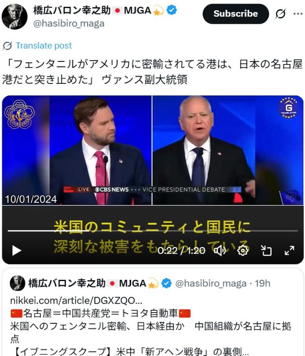The width and height of the screenshot is (305, 356).
Task: Click the quoted post's verified badge
Action: click(167, 283)
